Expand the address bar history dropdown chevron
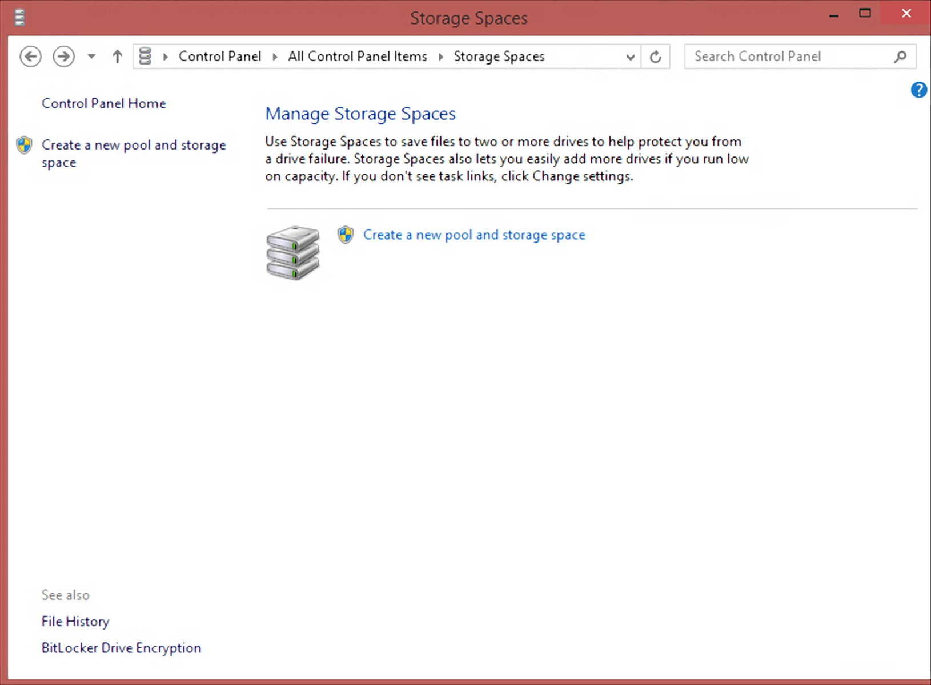931x685 pixels. pos(630,57)
